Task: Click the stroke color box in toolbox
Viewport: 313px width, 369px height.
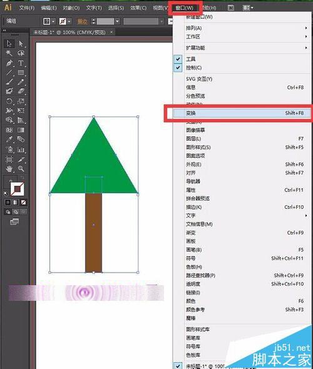Action: [x=17, y=190]
